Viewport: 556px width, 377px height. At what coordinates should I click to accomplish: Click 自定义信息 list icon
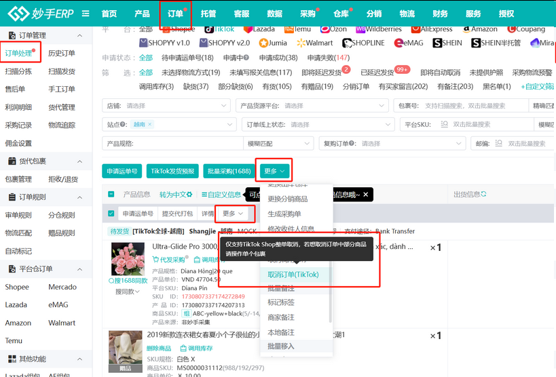[x=204, y=195]
